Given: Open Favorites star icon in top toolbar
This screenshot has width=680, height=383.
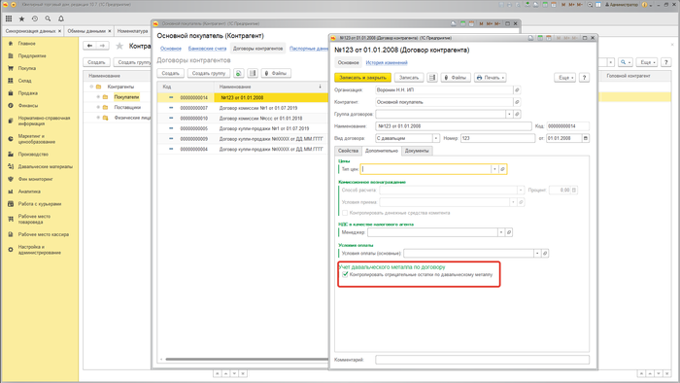Looking at the screenshot, I should [x=21, y=18].
